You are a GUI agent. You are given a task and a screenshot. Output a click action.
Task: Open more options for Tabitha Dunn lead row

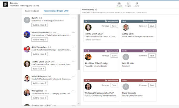(x=74, y=62)
